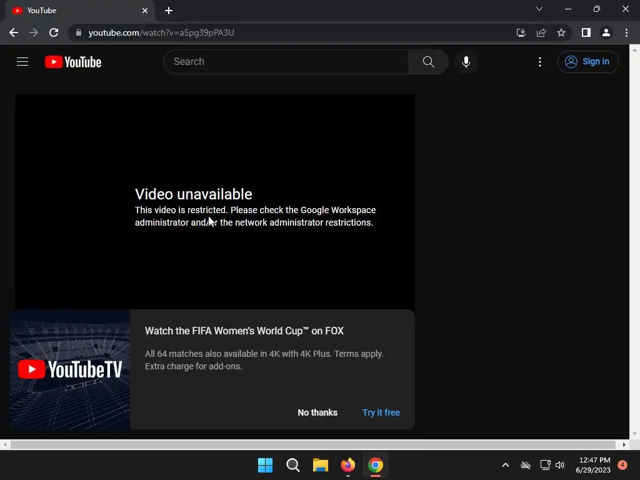Select the YouTube browser tab
The width and height of the screenshot is (640, 480).
pos(79,11)
